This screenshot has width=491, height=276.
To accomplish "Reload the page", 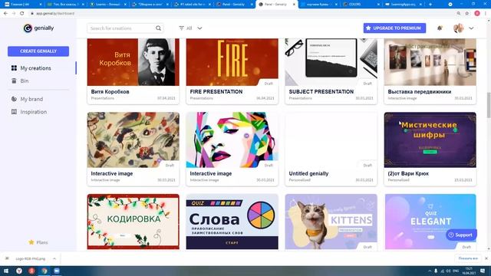I will (22, 14).
